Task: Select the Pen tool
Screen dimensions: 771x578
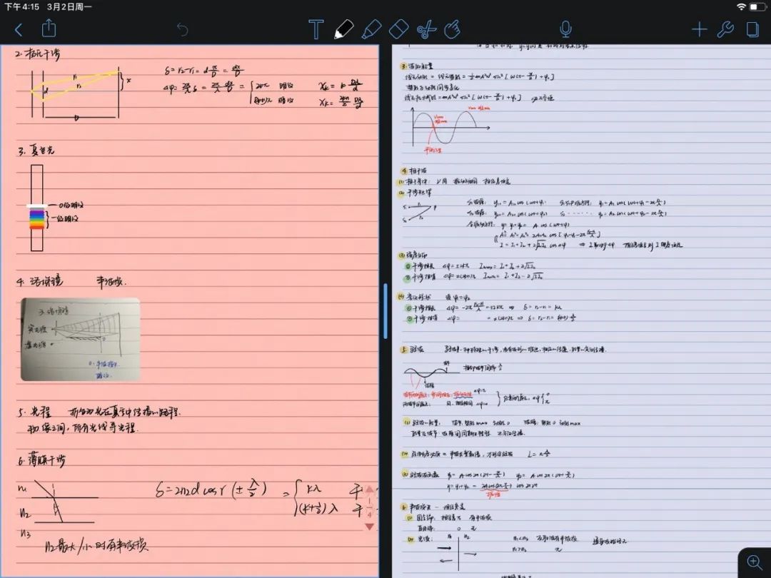Action: tap(343, 29)
